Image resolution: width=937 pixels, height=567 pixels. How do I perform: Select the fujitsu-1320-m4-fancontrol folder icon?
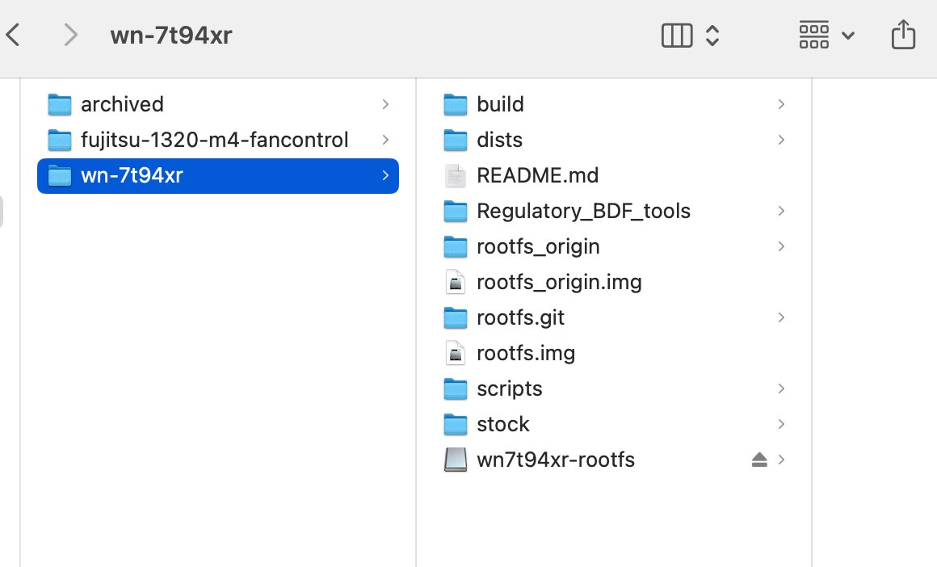60,140
